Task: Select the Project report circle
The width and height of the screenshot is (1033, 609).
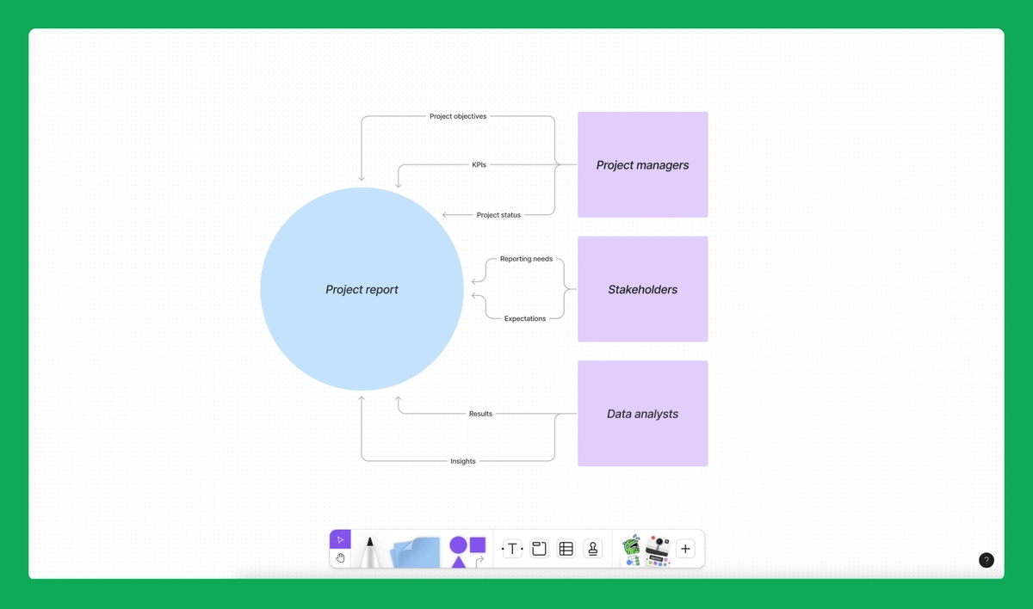Action: [362, 289]
